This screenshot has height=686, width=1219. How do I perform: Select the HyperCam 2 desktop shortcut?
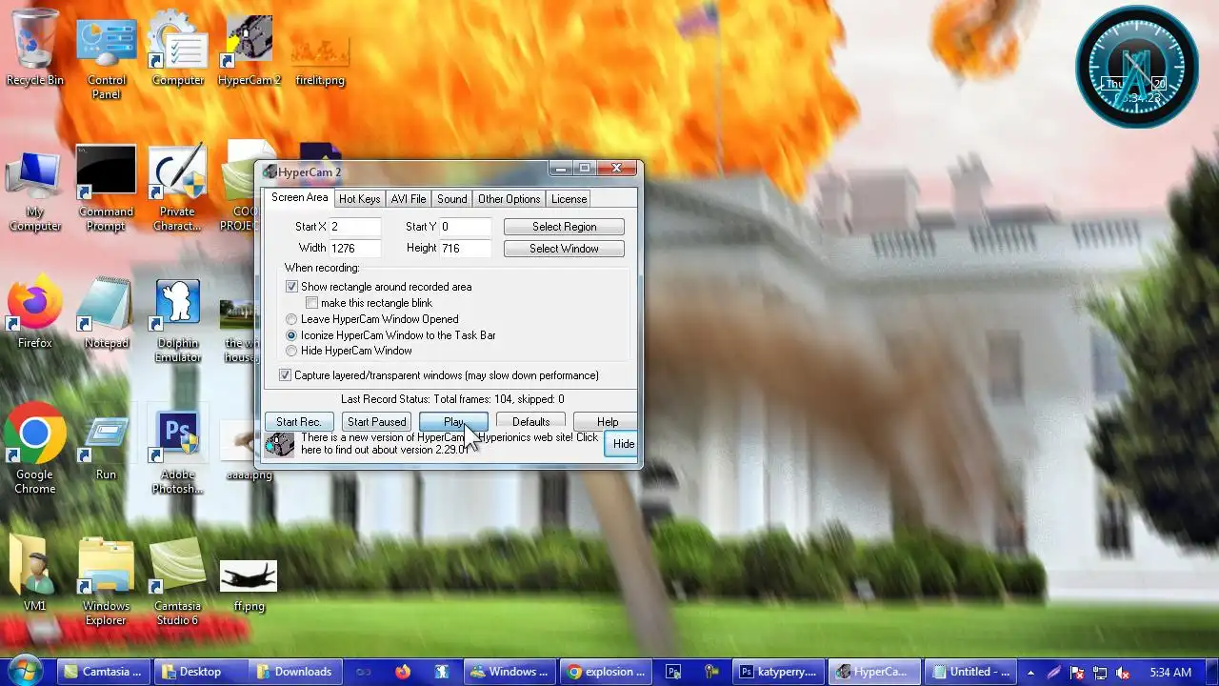pyautogui.click(x=250, y=48)
